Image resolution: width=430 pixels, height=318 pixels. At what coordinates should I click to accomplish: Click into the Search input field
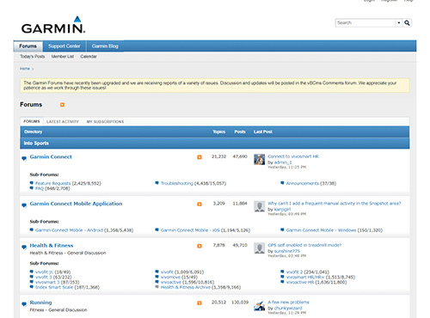coord(365,22)
